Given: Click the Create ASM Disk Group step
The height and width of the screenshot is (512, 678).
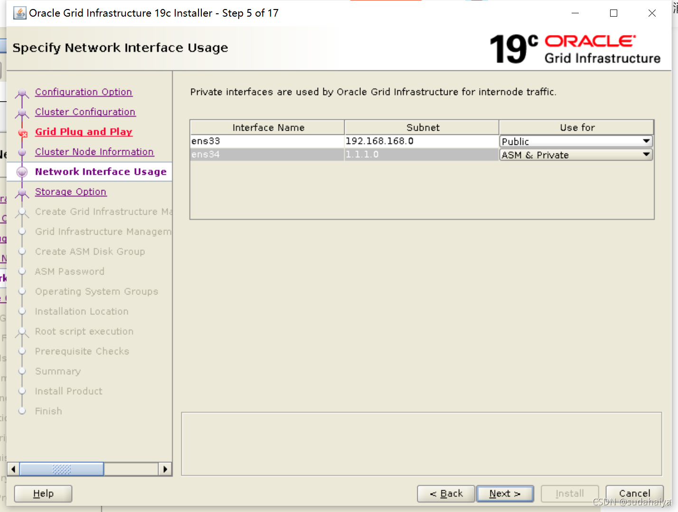Looking at the screenshot, I should [90, 252].
